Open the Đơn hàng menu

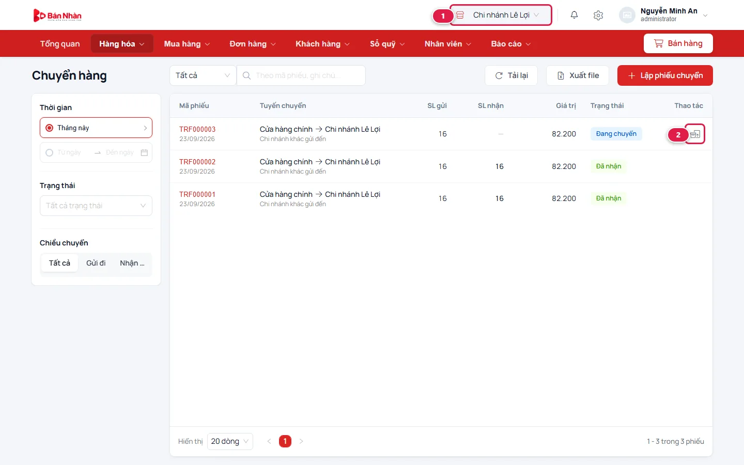click(x=253, y=44)
